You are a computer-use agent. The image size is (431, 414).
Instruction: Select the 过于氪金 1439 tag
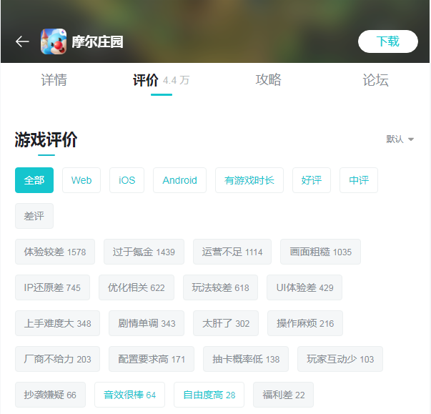(144, 252)
